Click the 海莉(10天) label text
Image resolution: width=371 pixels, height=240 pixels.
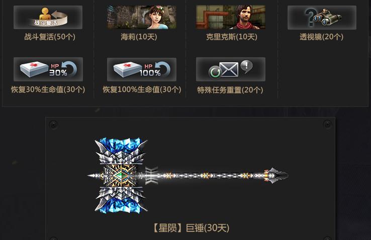tap(139, 37)
